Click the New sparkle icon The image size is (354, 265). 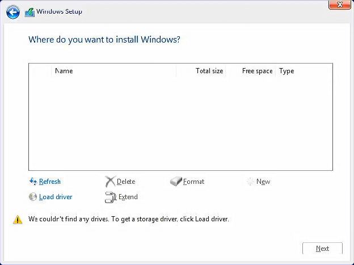[250, 182]
